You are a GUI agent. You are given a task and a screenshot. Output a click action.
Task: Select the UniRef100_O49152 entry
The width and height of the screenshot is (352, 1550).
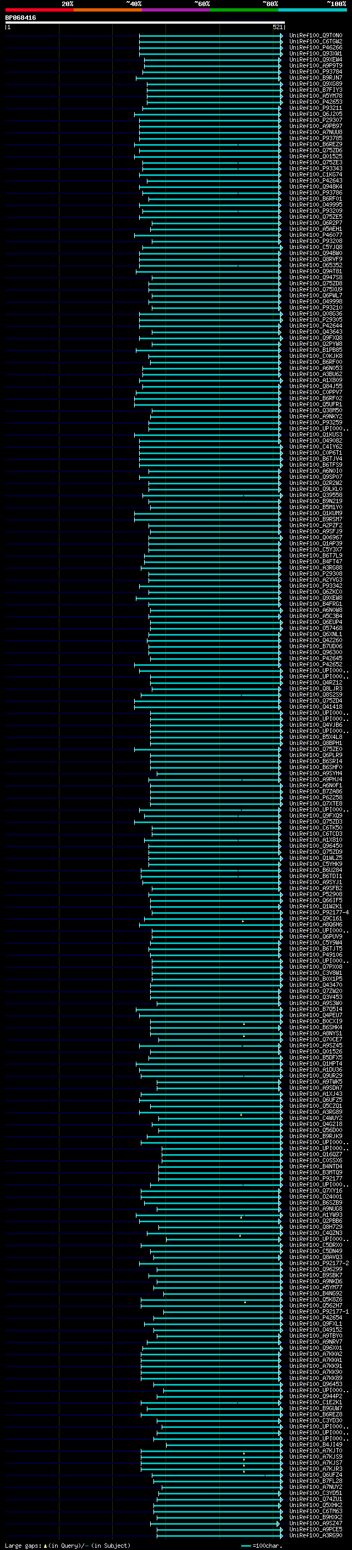pyautogui.click(x=315, y=1330)
